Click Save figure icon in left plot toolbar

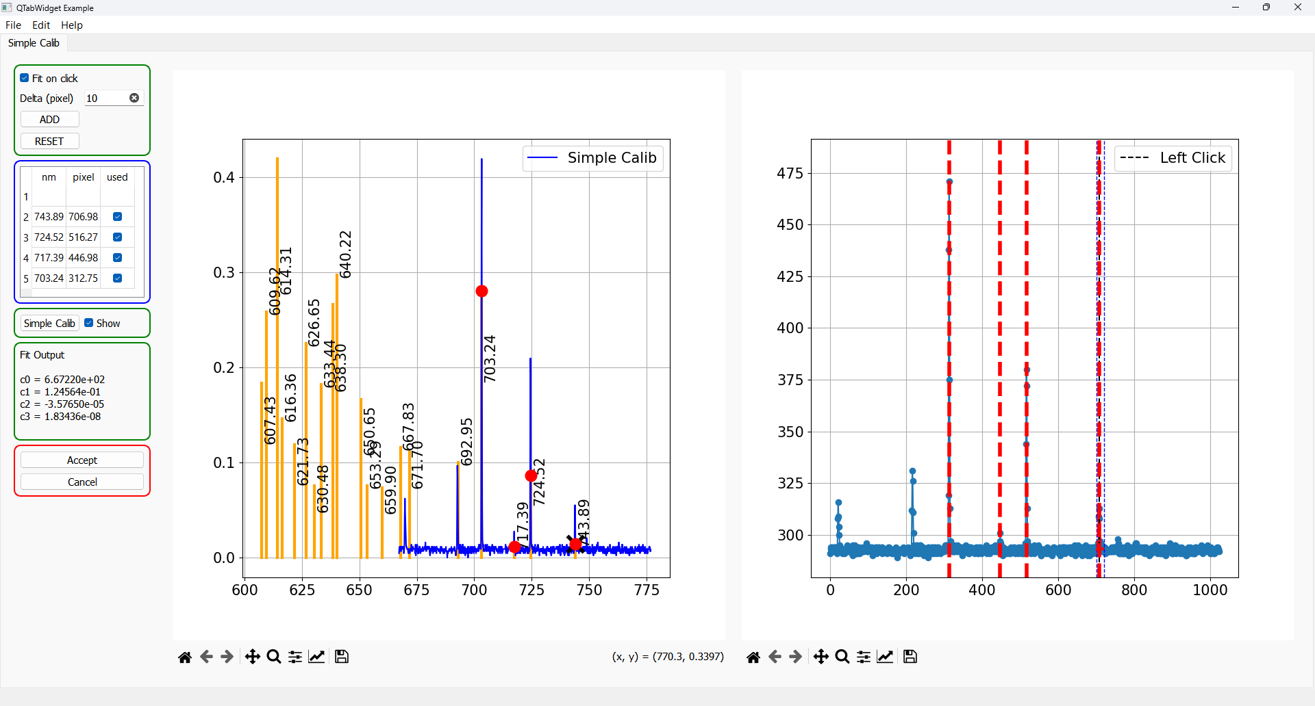(342, 657)
